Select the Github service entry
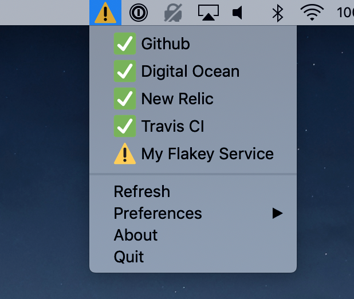The image size is (354, 299). [193, 44]
